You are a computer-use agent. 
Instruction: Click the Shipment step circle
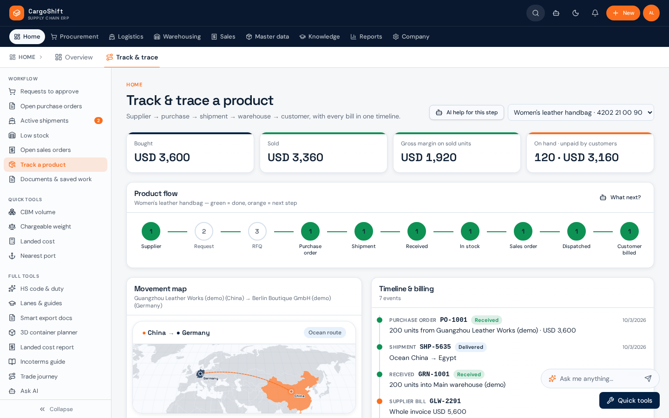[x=364, y=231]
